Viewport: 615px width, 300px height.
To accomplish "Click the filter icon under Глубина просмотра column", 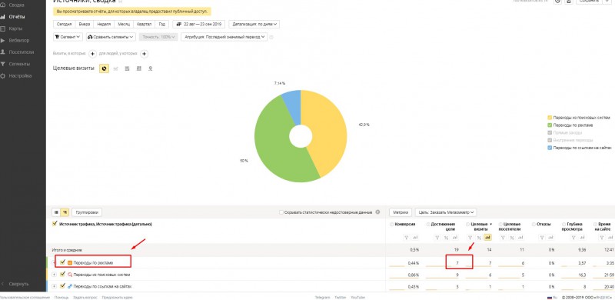I will pyautogui.click(x=574, y=238).
